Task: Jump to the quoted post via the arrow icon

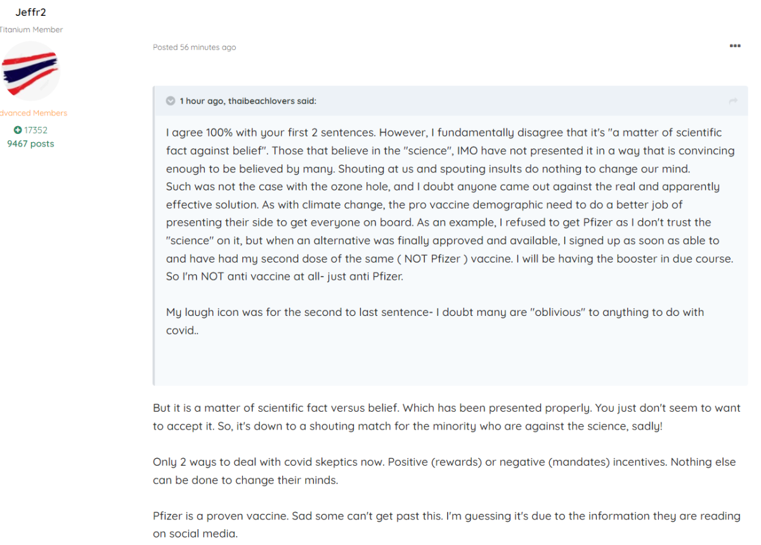Action: (734, 101)
